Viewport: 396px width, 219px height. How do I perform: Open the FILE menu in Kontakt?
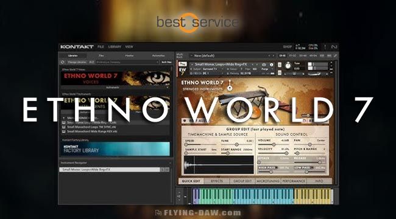click(x=101, y=47)
